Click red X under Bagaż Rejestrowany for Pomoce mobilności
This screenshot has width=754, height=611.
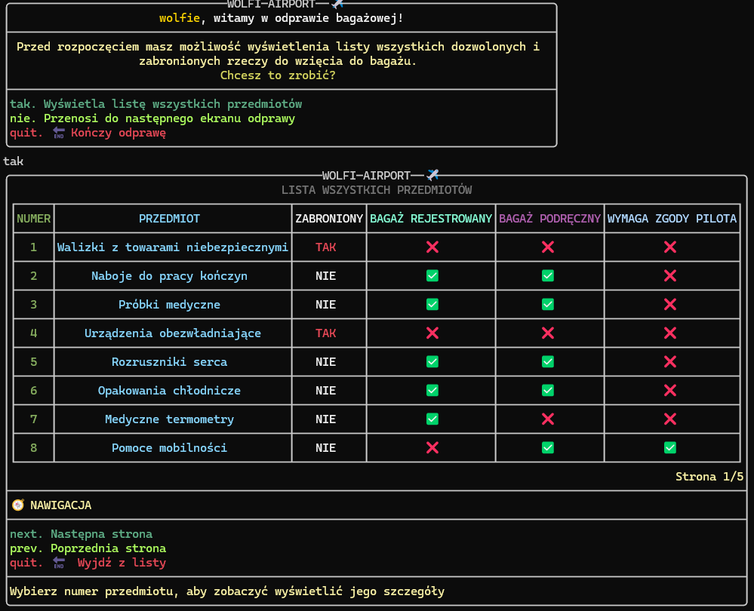[x=432, y=447]
